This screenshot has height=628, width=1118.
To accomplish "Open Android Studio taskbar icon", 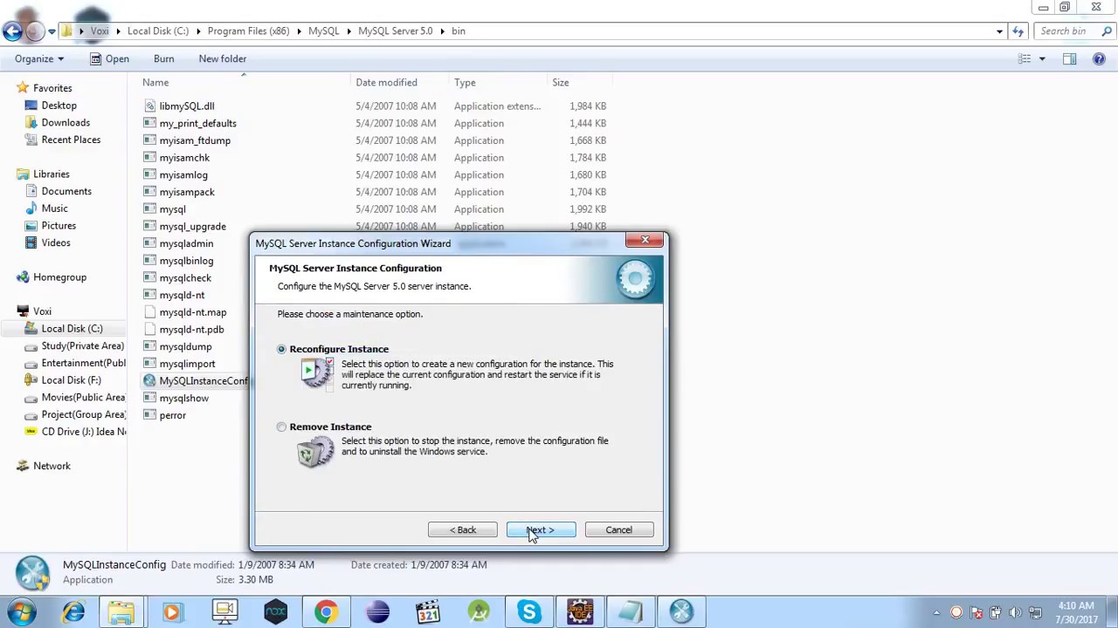I will [479, 612].
